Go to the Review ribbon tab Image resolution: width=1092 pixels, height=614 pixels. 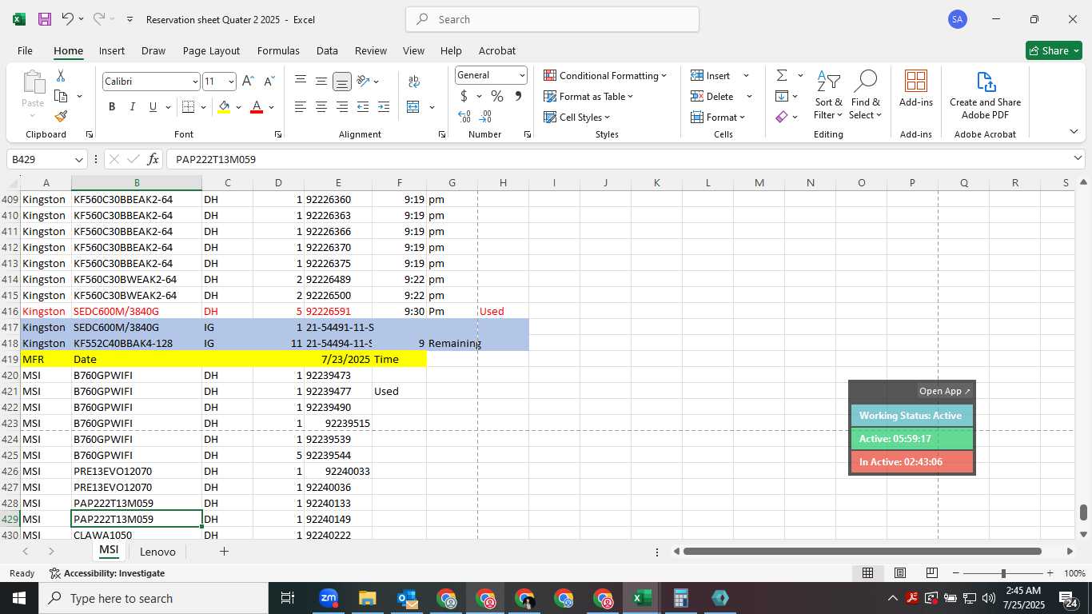[371, 50]
